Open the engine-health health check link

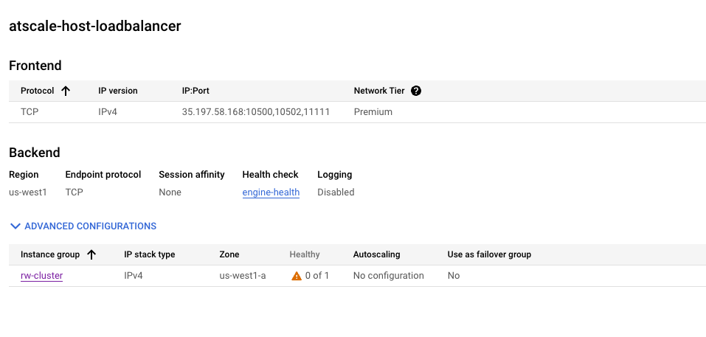271,192
